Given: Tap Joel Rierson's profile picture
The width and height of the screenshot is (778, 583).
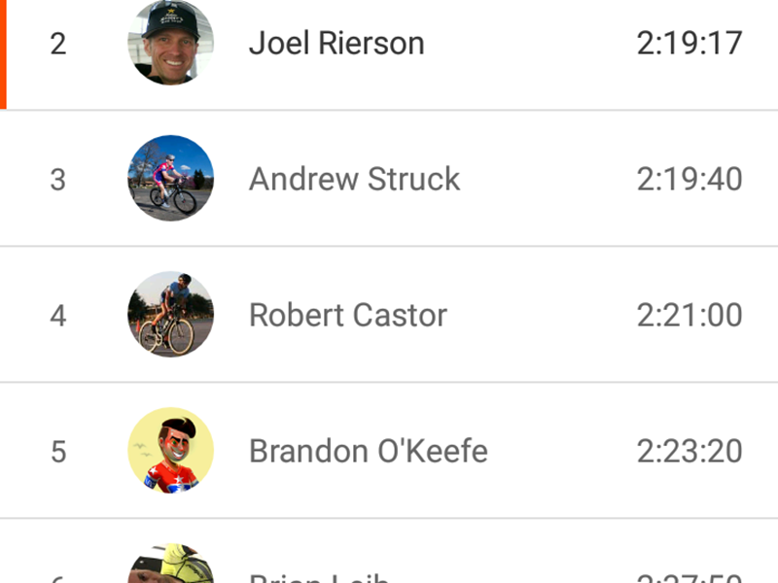Looking at the screenshot, I should pos(170,43).
